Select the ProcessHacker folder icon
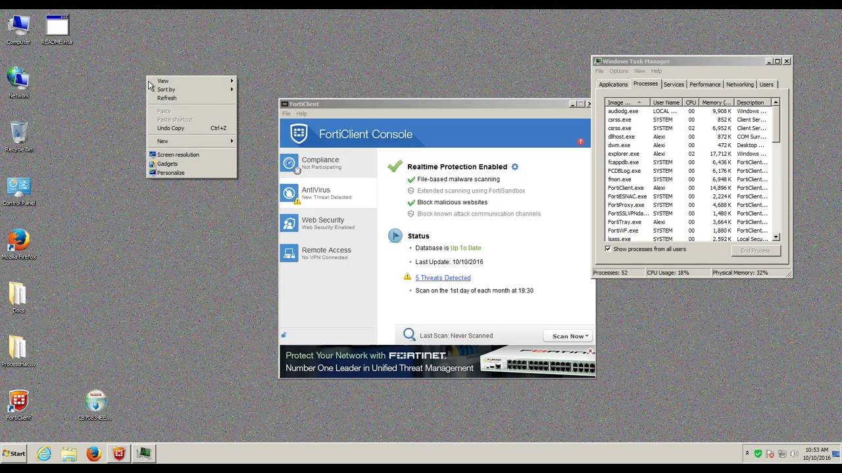This screenshot has width=842, height=473. pos(18,351)
